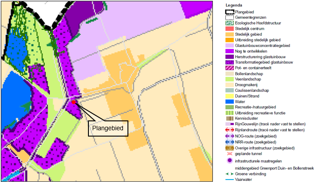Click the blue NRR-route arrow symbol

(x=229, y=142)
